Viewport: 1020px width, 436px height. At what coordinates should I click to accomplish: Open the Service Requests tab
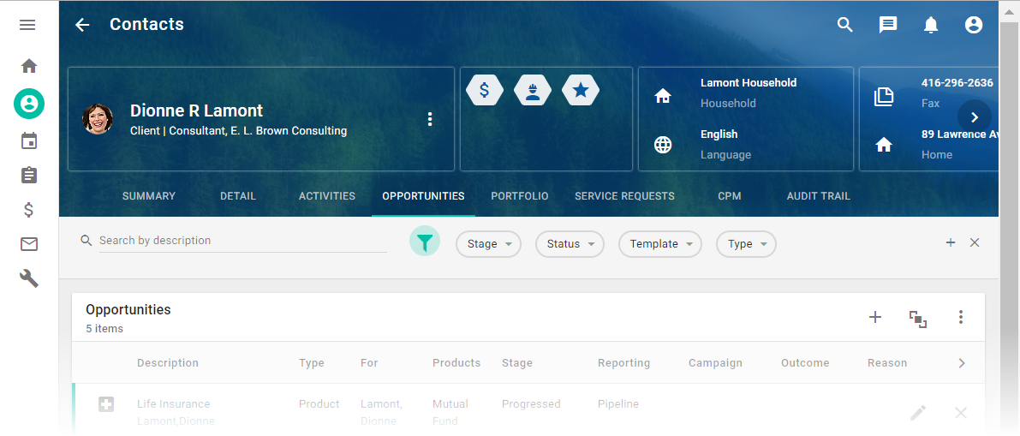point(624,196)
